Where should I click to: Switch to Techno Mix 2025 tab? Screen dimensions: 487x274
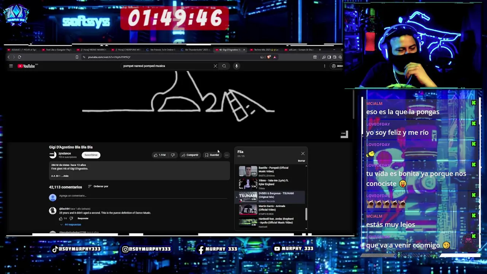[264, 50]
